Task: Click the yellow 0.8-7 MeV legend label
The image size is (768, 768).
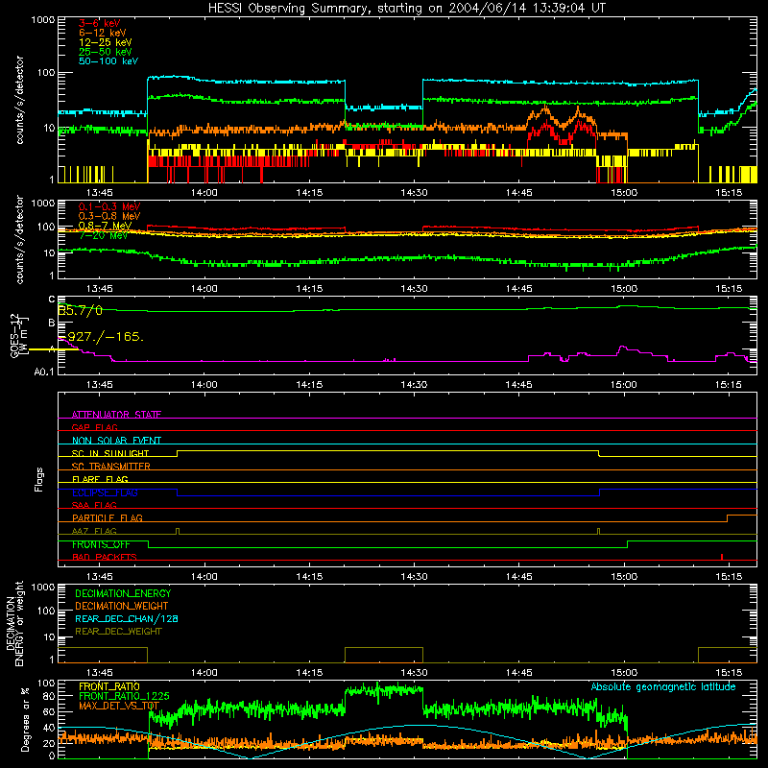Action: click(105, 226)
